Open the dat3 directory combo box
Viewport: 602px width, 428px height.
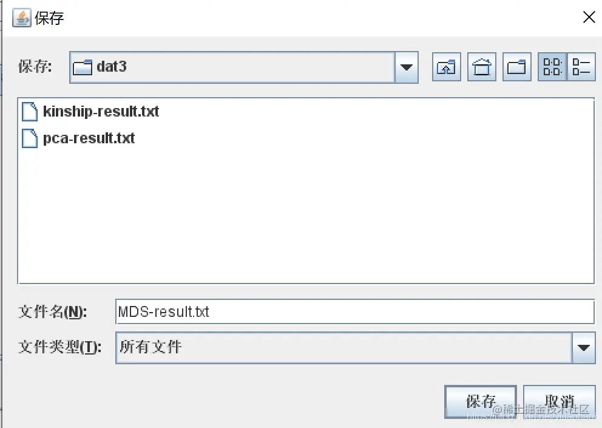tap(244, 67)
